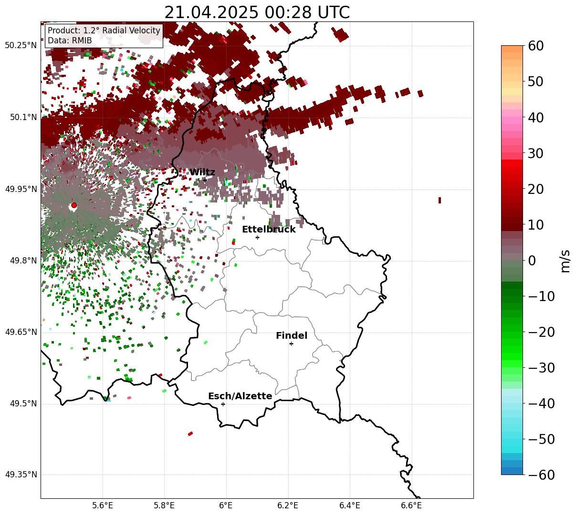Click the orange top segment of colorbar
The image size is (576, 515).
click(512, 49)
